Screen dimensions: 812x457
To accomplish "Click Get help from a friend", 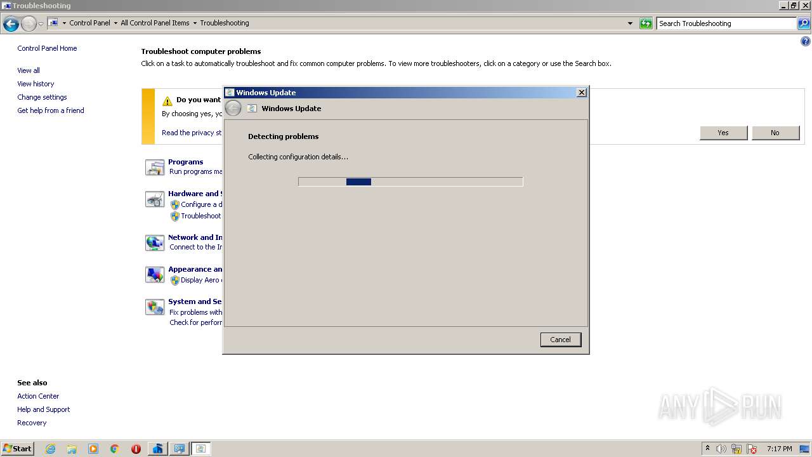I will (51, 110).
